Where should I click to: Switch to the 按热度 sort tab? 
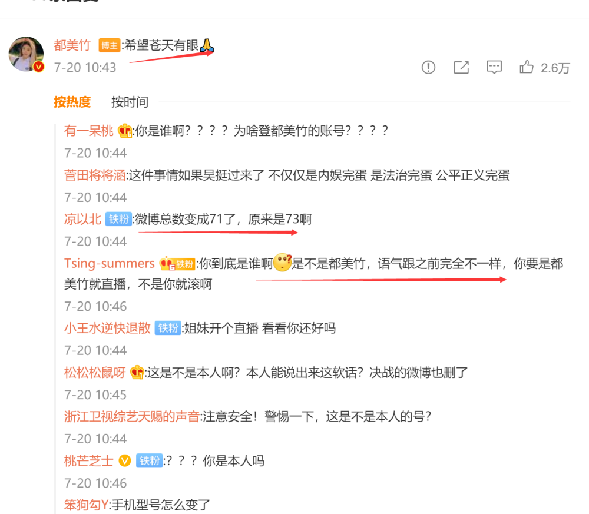click(72, 102)
